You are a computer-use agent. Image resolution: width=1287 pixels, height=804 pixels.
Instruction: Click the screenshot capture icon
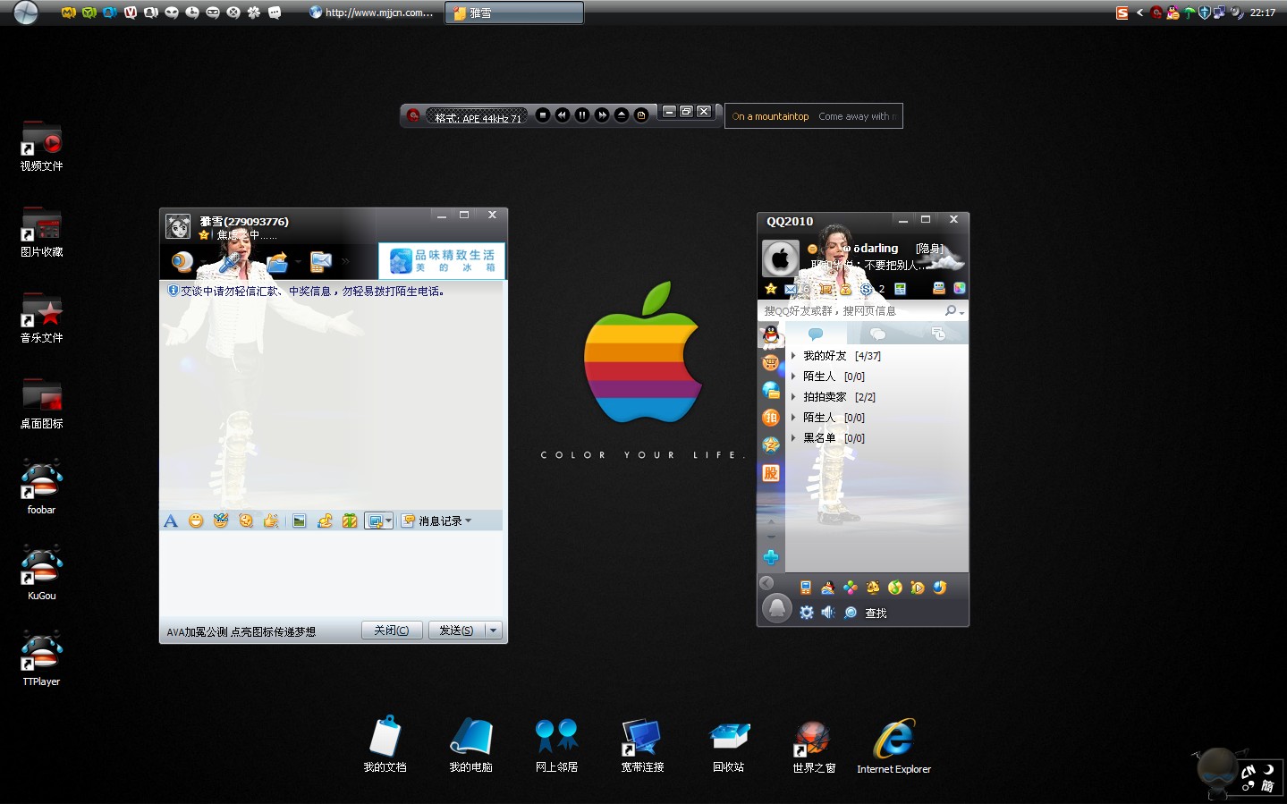(x=376, y=521)
